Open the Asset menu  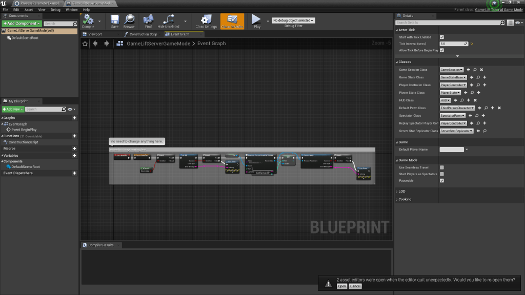29,10
